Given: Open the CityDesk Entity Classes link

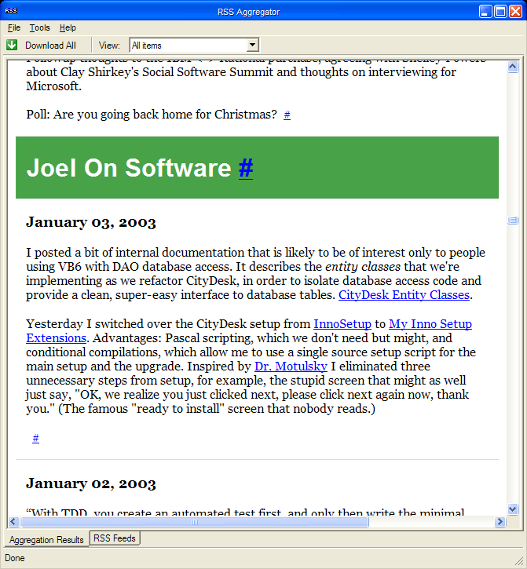Looking at the screenshot, I should (404, 295).
